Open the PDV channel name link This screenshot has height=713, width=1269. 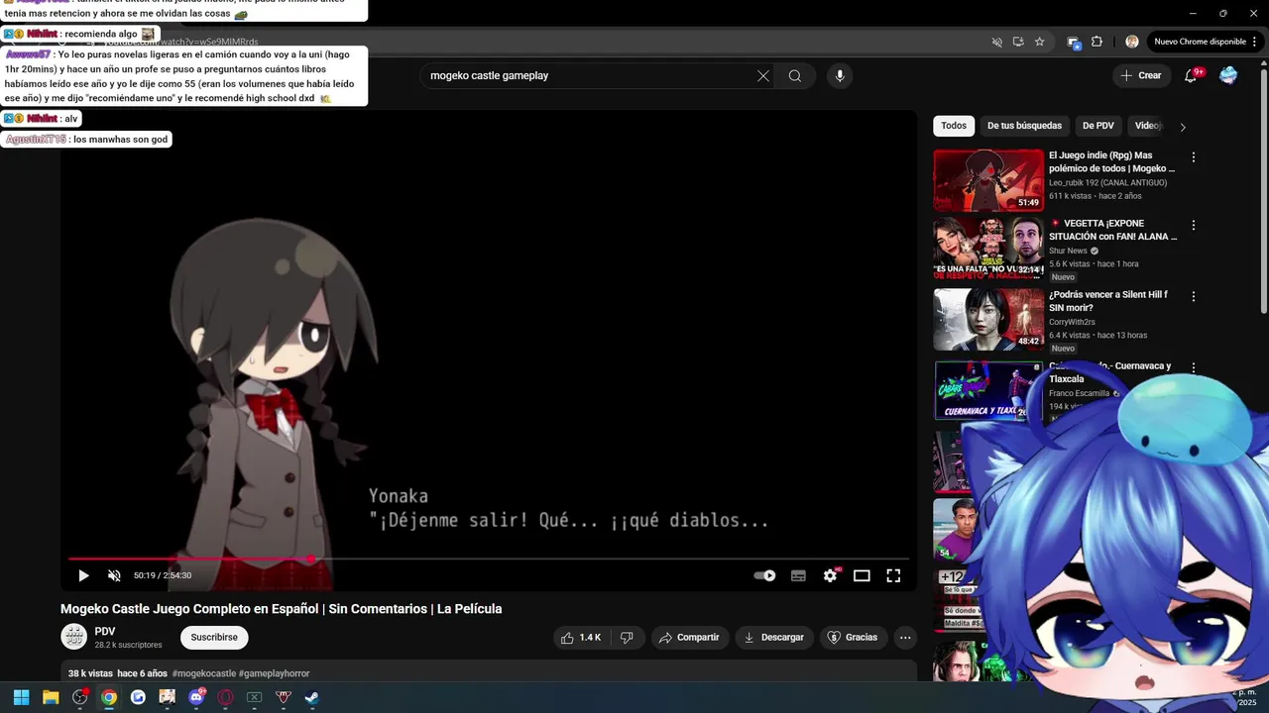[105, 631]
